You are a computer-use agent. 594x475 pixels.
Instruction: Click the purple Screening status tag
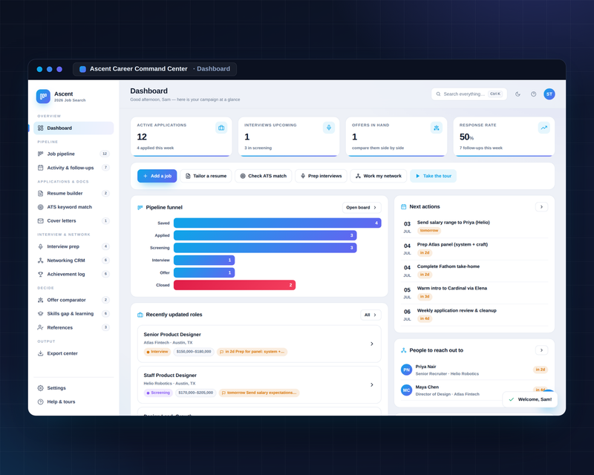coord(158,393)
